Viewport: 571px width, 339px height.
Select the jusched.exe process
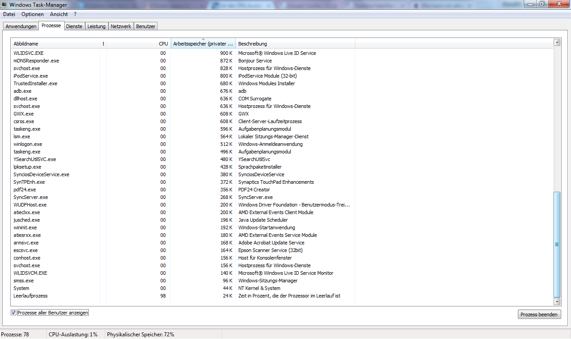[27, 220]
